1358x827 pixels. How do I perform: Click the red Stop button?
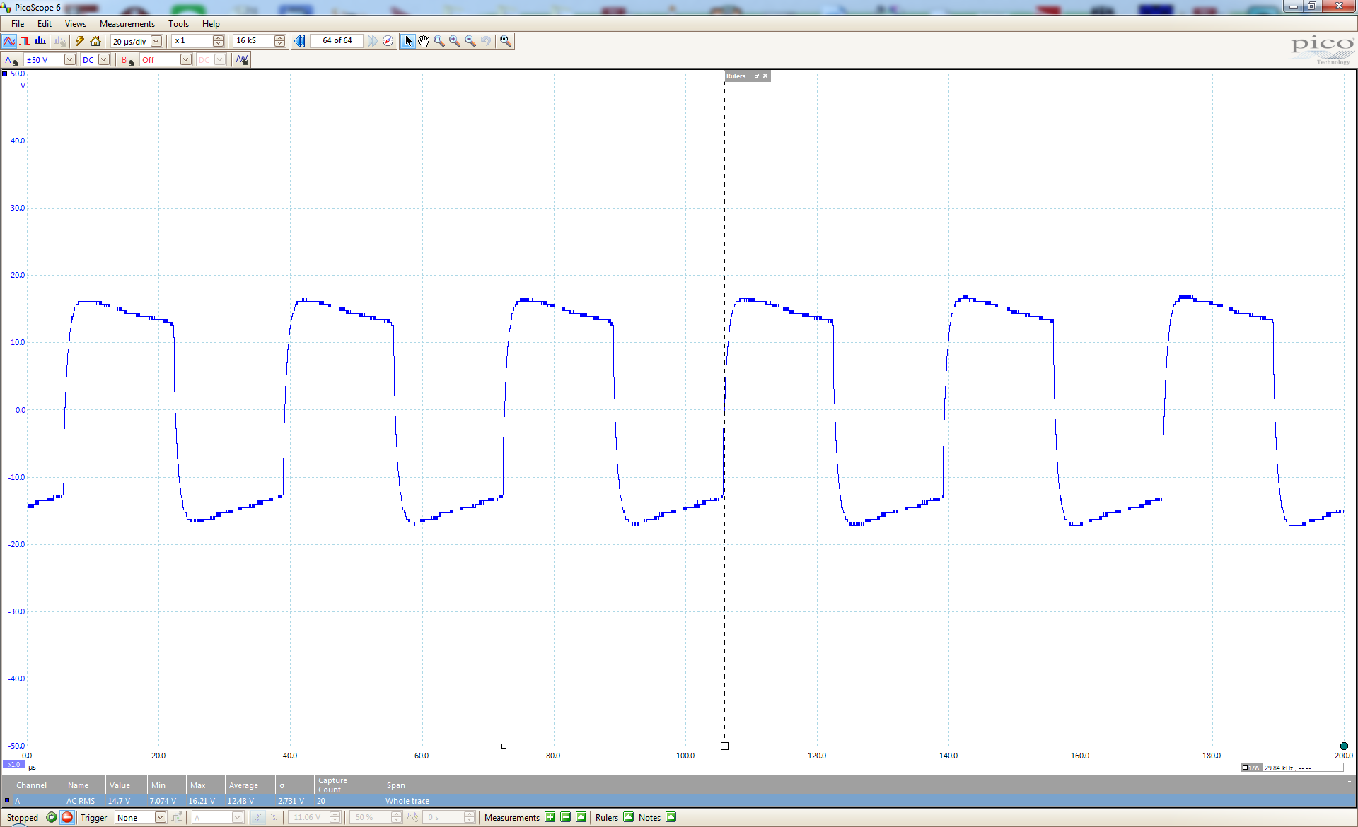coord(67,817)
